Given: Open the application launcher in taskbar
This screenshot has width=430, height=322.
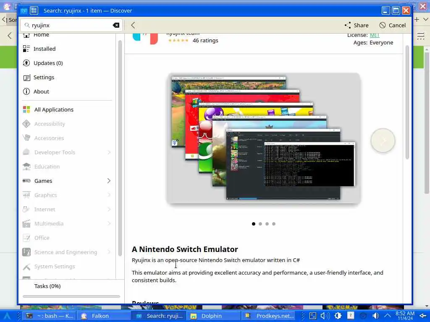Looking at the screenshot, I should pyautogui.click(x=7, y=316).
